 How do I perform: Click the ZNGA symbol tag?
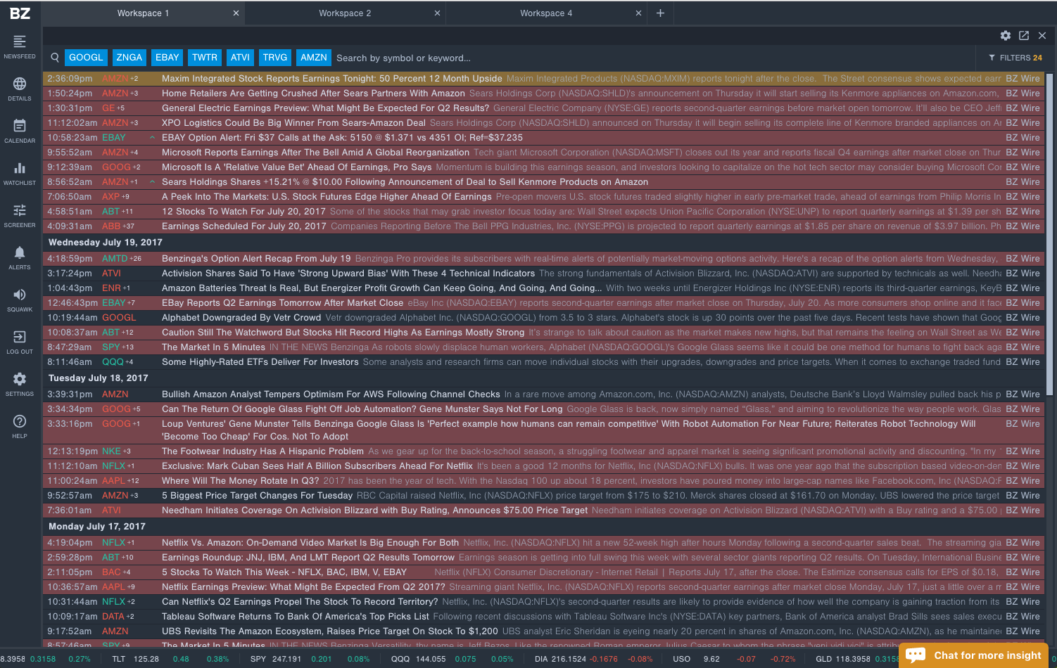click(129, 58)
